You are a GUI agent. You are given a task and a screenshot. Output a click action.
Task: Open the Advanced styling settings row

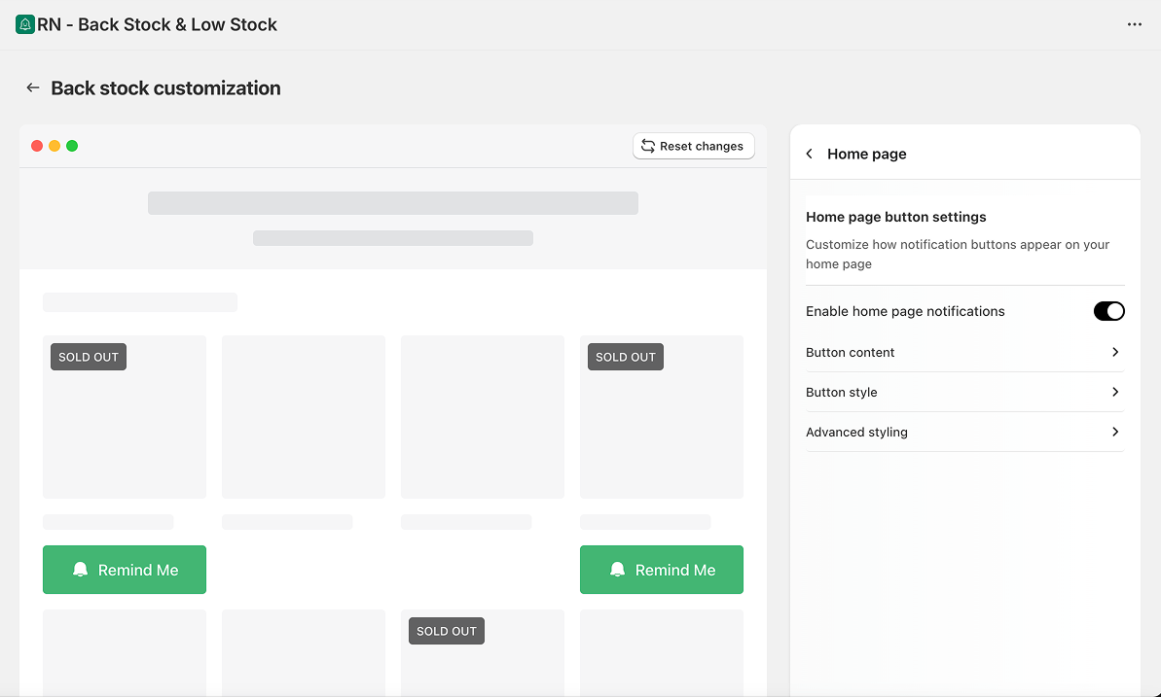pos(856,432)
